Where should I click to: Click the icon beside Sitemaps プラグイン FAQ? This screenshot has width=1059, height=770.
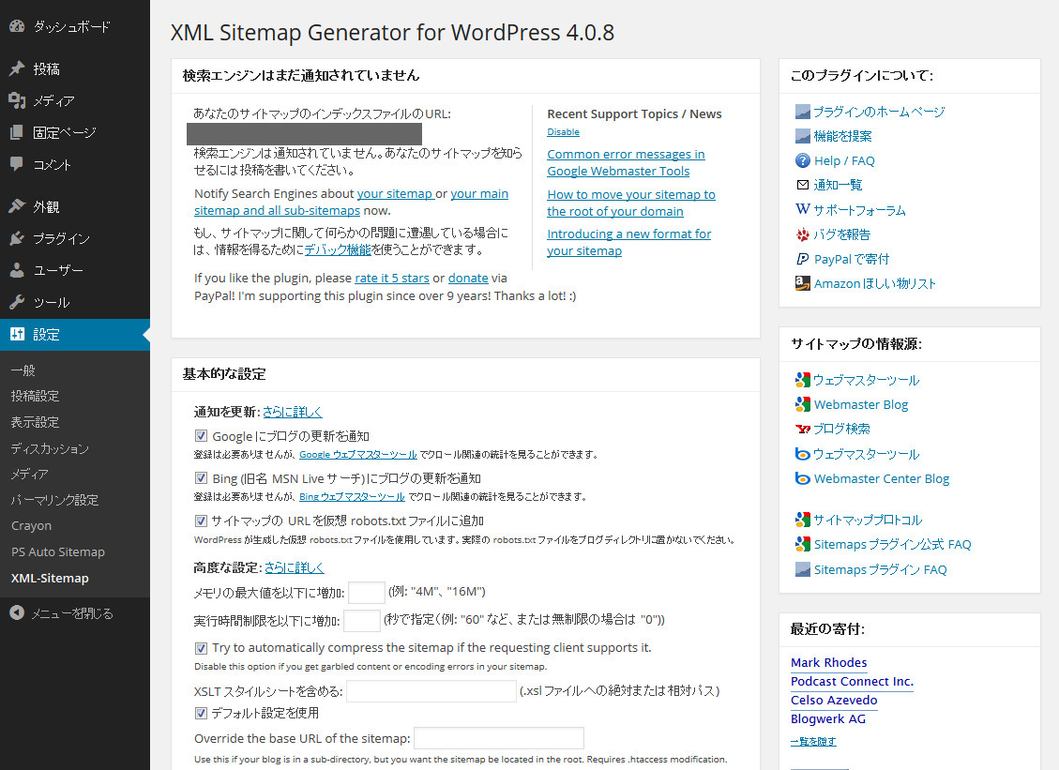tap(802, 569)
